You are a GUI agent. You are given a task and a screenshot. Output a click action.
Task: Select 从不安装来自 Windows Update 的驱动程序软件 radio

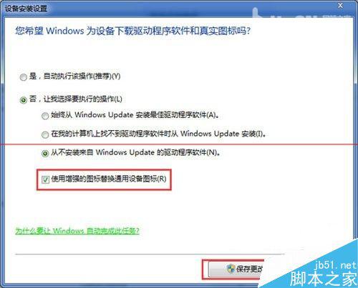(x=45, y=153)
